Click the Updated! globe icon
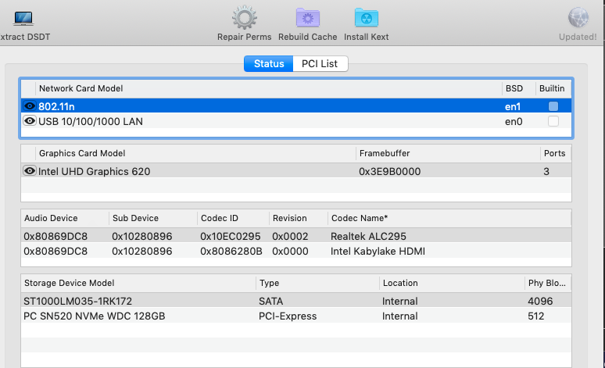 pyautogui.click(x=578, y=18)
